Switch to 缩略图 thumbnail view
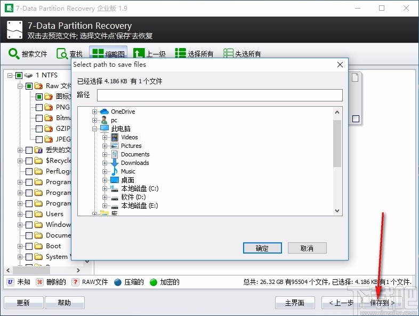The width and height of the screenshot is (419, 316). click(108, 54)
